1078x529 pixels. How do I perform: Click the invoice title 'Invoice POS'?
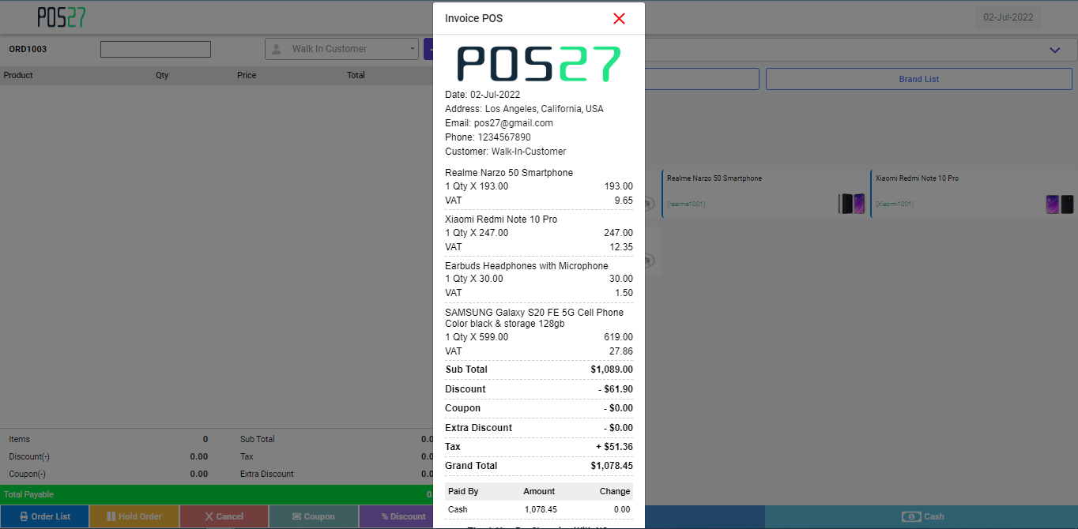[473, 18]
